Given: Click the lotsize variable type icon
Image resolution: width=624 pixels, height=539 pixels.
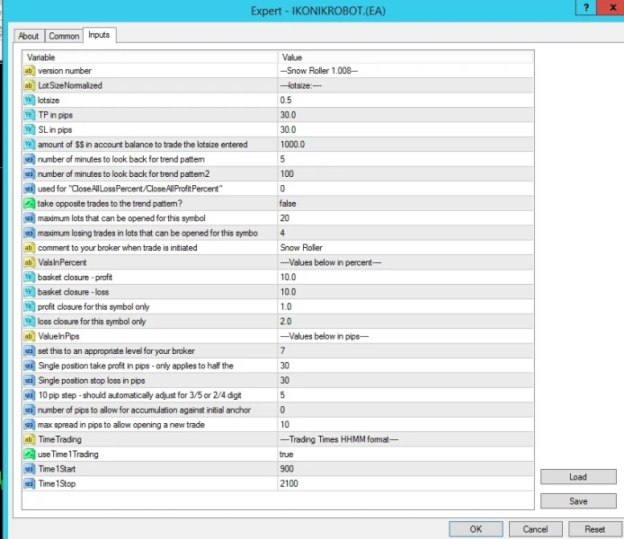Looking at the screenshot, I should click(x=29, y=100).
